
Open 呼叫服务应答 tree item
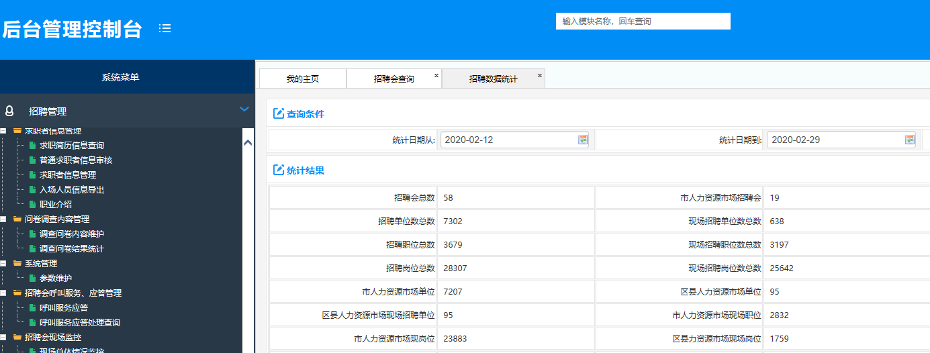click(x=64, y=307)
